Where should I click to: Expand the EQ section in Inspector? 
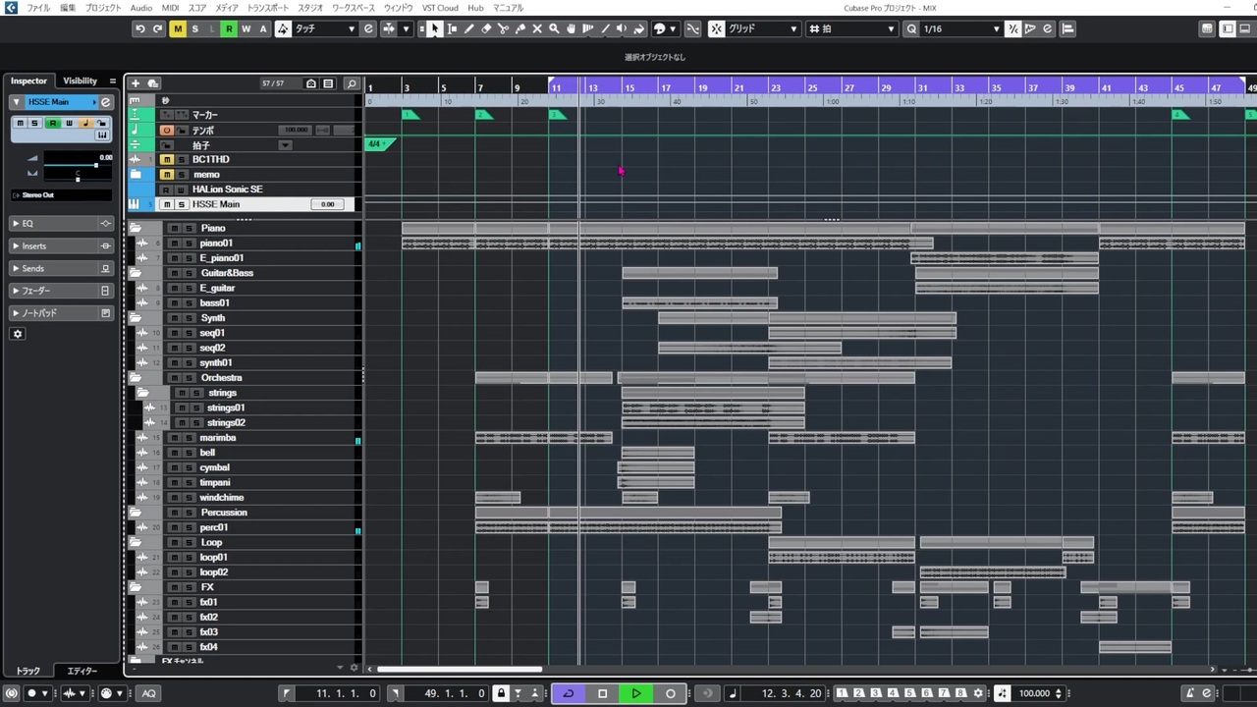[x=62, y=224]
